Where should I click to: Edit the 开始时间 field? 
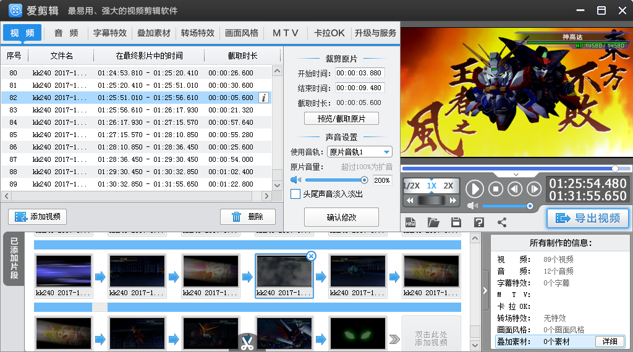359,73
